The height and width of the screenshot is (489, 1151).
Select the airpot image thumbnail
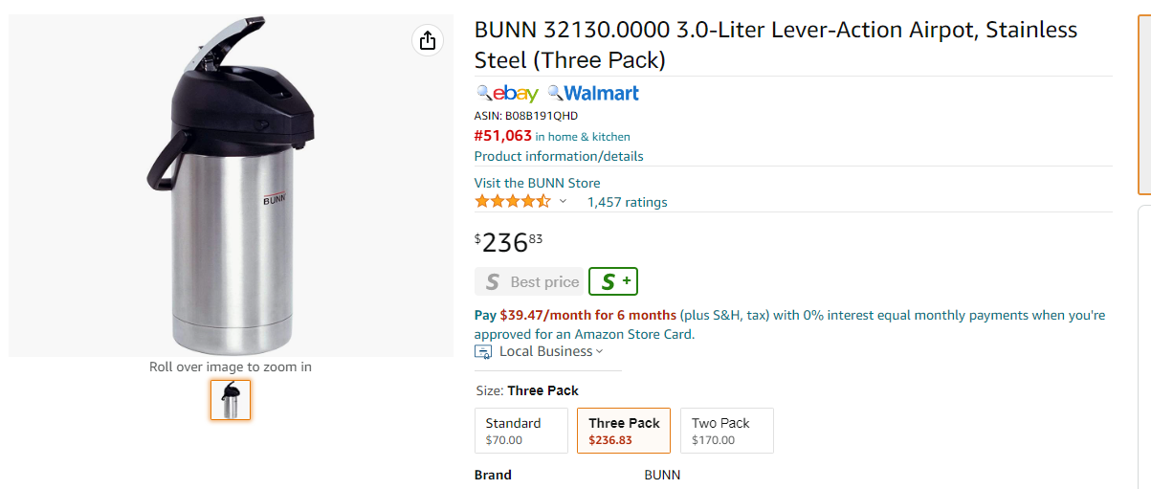[x=231, y=400]
